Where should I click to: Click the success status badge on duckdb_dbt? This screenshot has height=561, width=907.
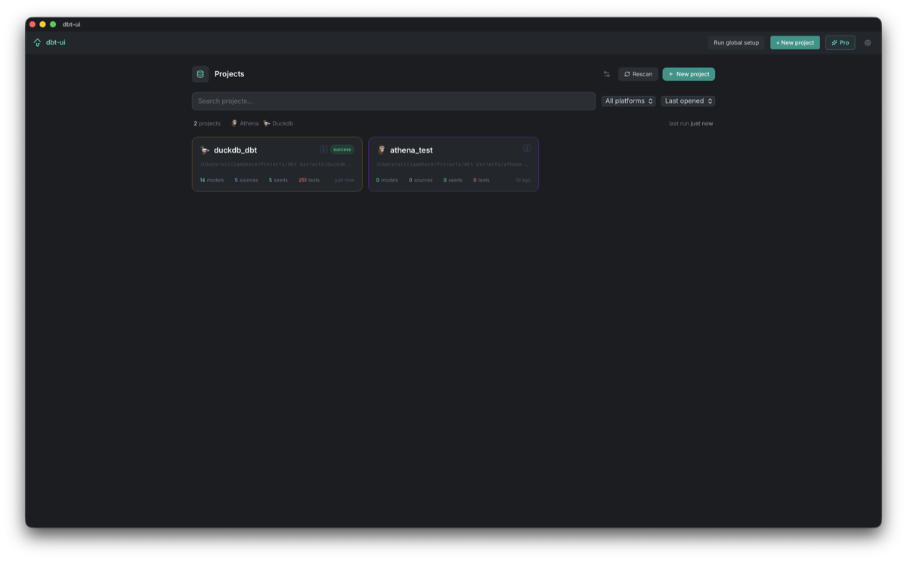point(342,149)
